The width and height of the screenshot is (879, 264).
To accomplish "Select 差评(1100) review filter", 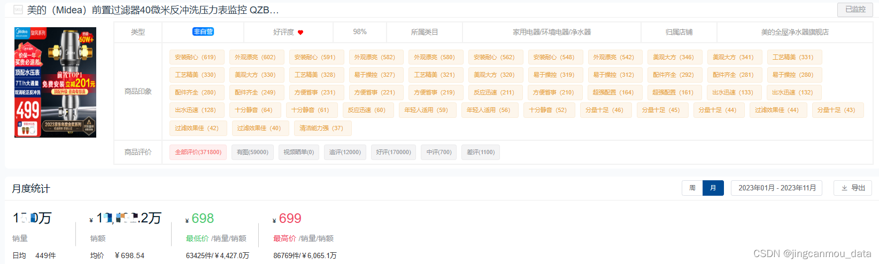I will pos(481,152).
